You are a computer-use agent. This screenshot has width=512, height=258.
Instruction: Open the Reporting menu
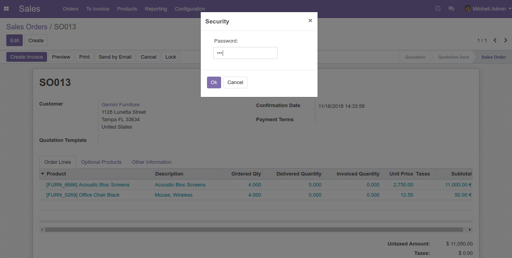tap(156, 9)
